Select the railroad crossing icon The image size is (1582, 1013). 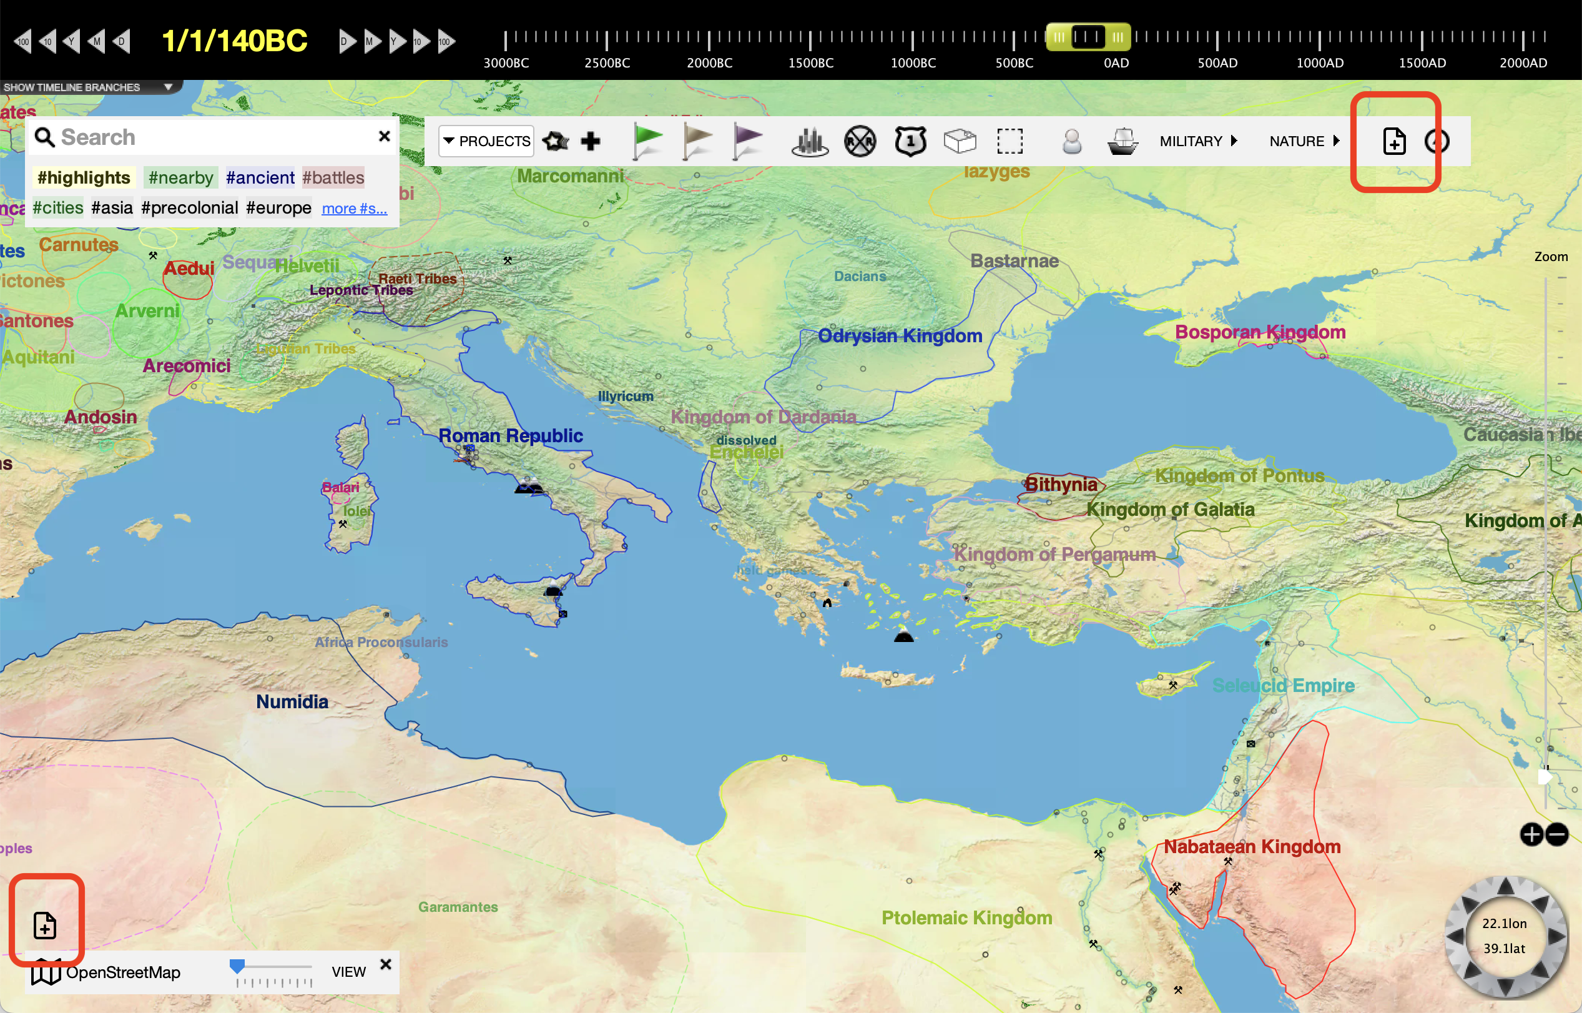tap(860, 141)
